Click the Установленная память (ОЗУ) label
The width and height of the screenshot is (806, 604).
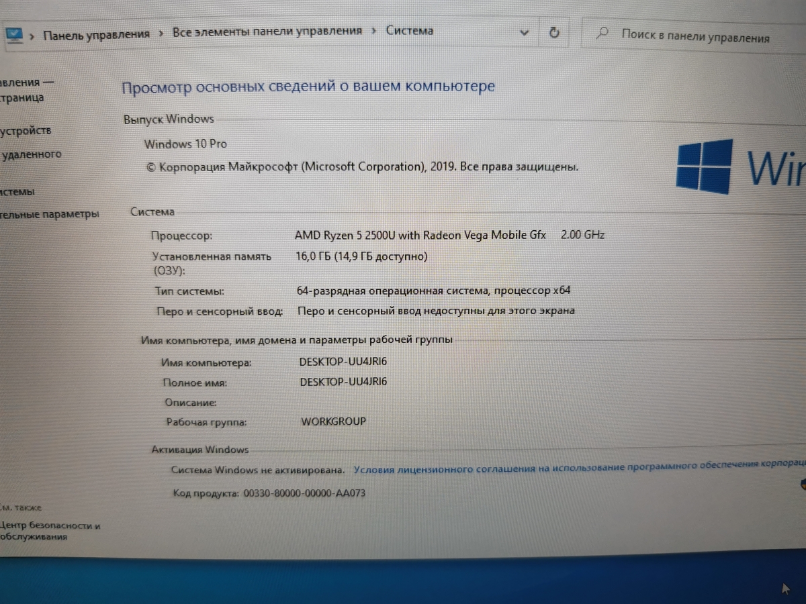(x=212, y=263)
